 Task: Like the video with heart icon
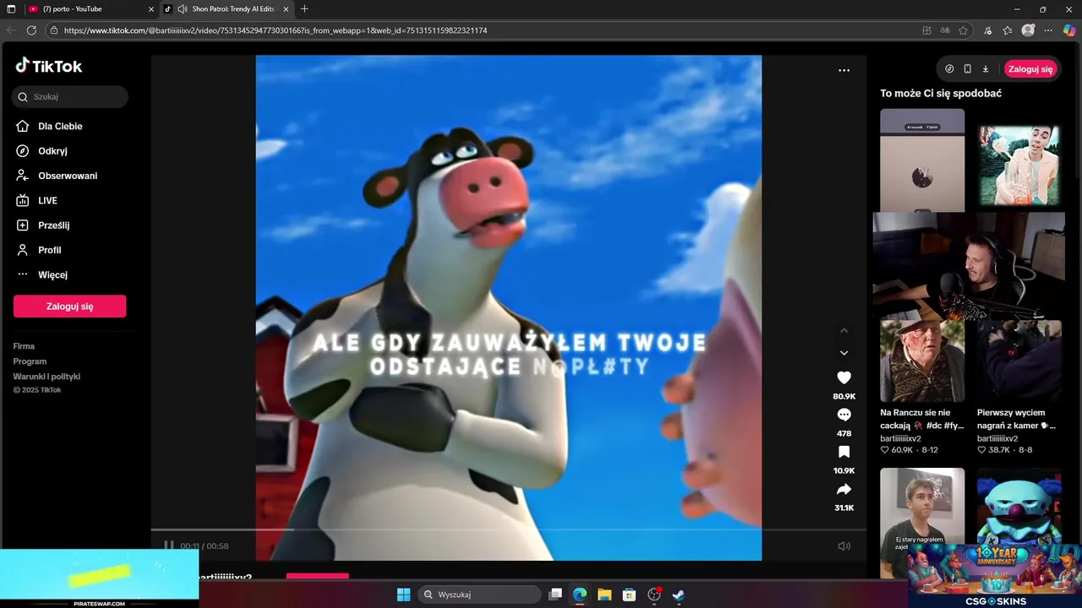pos(844,377)
